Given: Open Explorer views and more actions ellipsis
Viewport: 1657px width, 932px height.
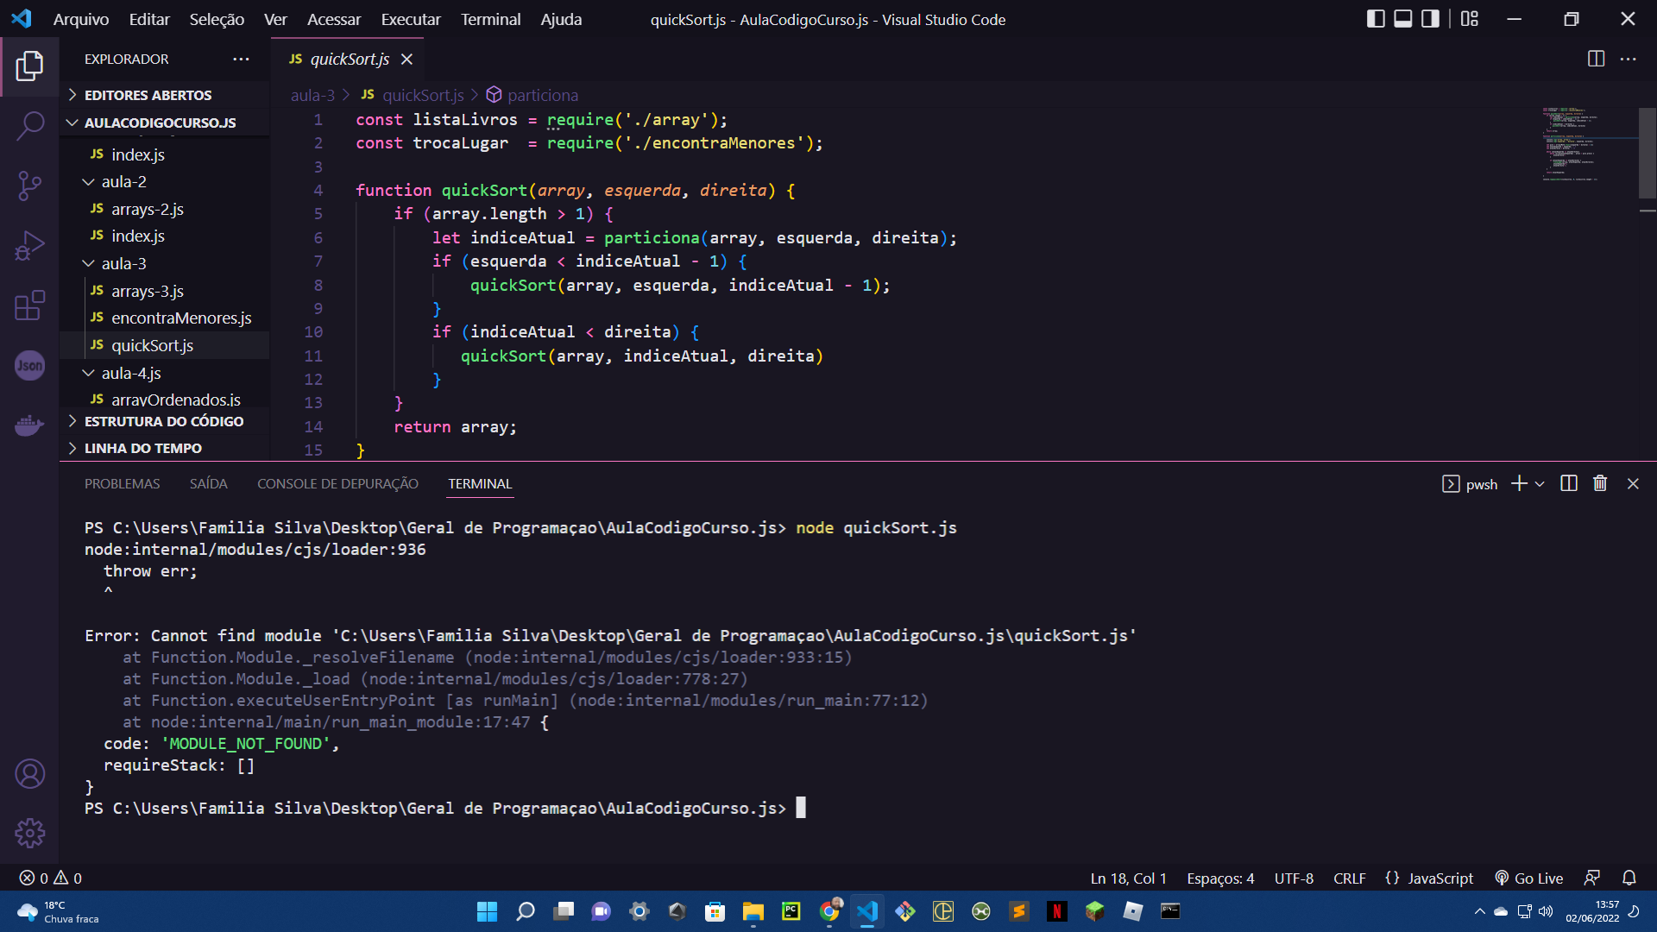Looking at the screenshot, I should pos(241,59).
